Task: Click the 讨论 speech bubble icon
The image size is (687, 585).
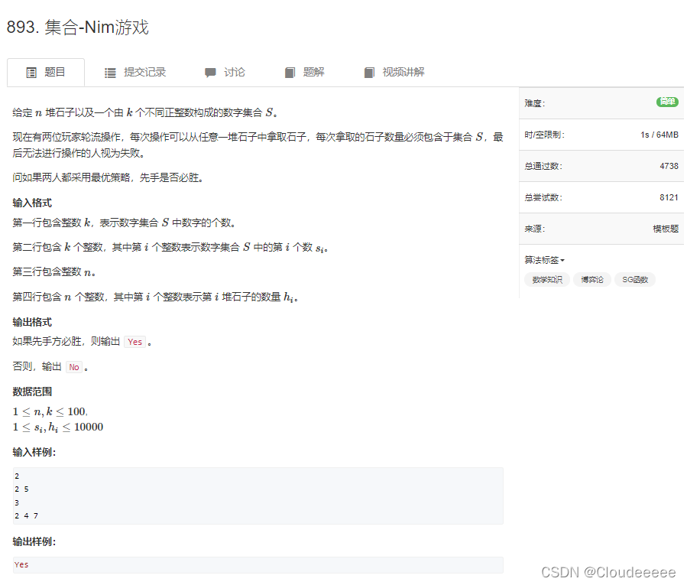Action: point(212,73)
